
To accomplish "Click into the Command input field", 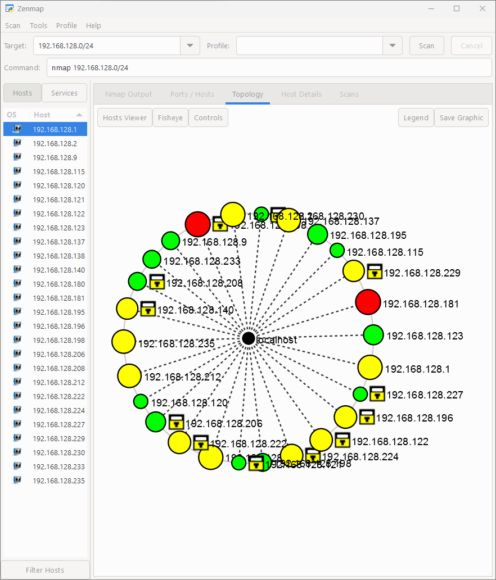I will (268, 68).
